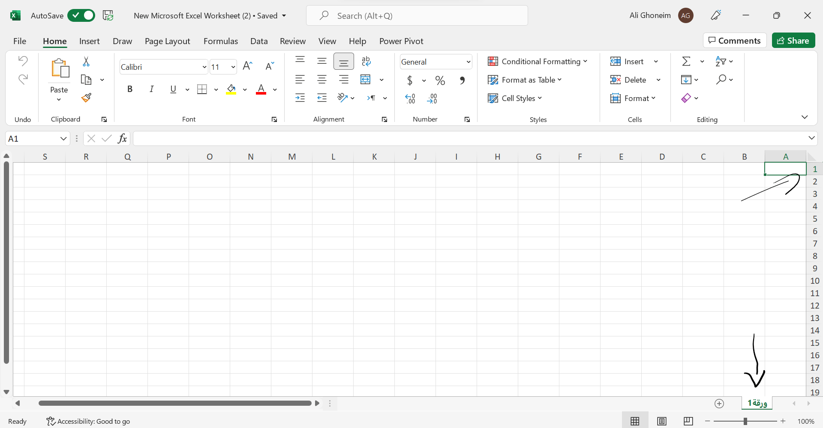Click the Redo arrow icon
Viewport: 823px width, 428px height.
tap(23, 79)
